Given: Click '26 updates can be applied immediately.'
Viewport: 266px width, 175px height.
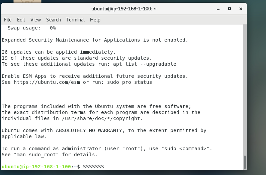Looking at the screenshot, I should point(59,52).
